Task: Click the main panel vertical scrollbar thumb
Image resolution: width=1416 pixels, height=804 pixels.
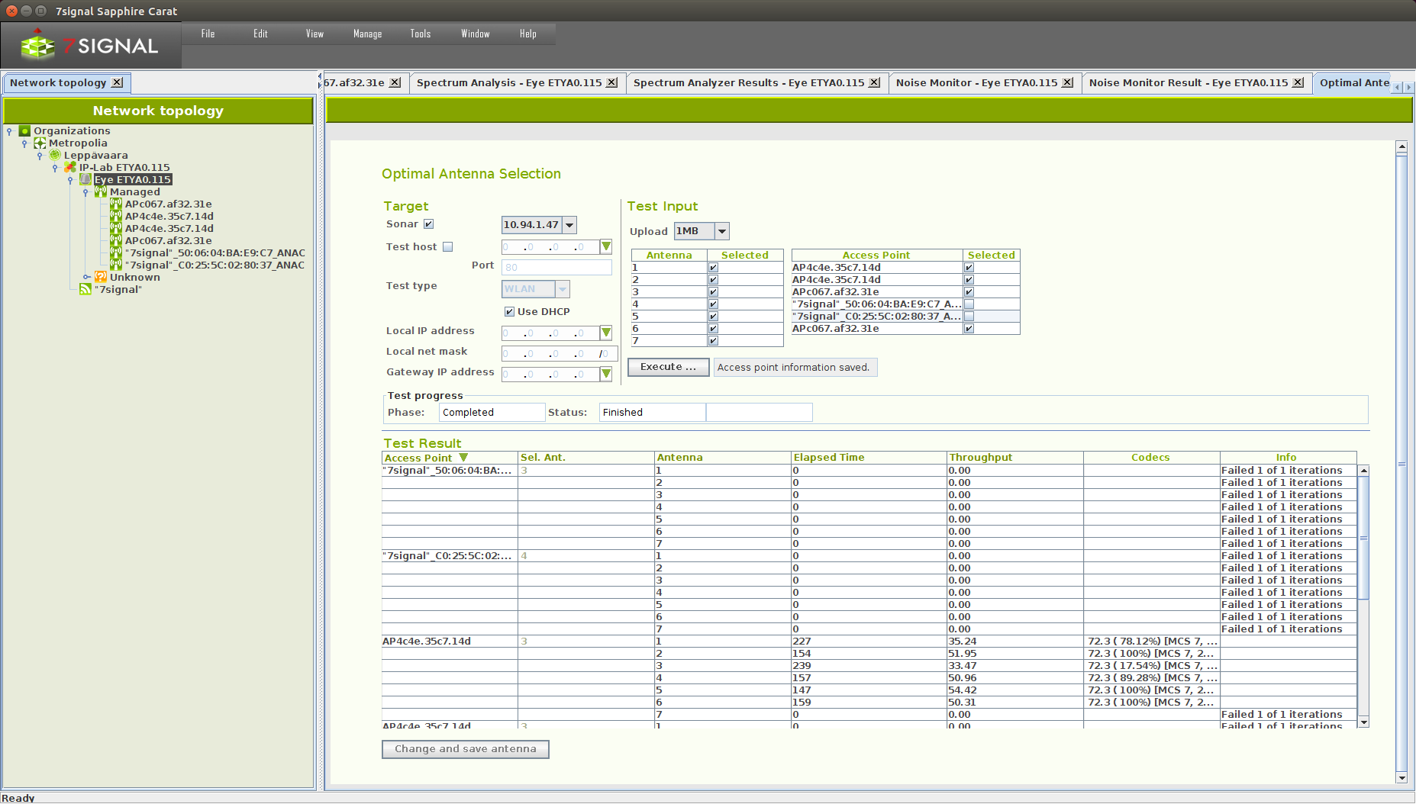Action: click(1401, 463)
